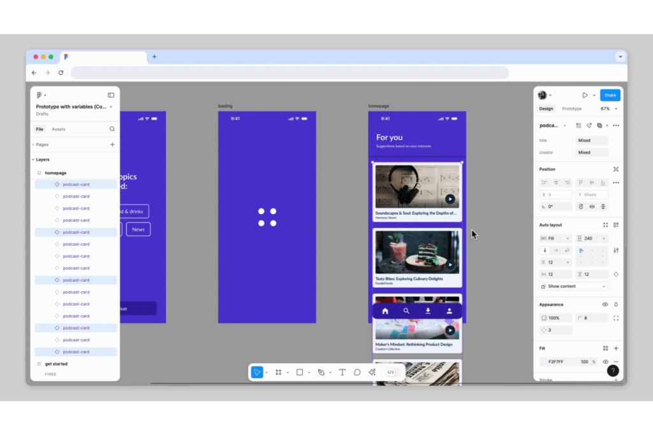653x435 pixels.
Task: Open the present options chevron
Action: (594, 96)
